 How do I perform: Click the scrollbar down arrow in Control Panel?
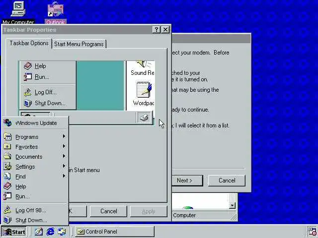[x=232, y=205]
